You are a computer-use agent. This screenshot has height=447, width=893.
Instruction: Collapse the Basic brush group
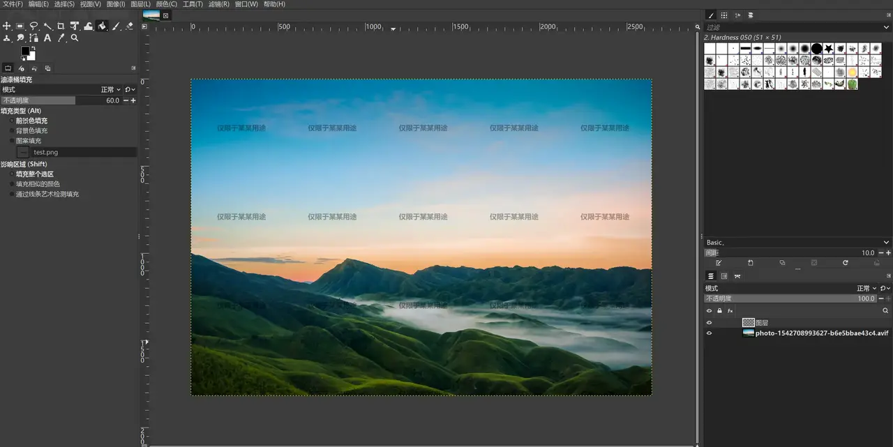tap(887, 242)
